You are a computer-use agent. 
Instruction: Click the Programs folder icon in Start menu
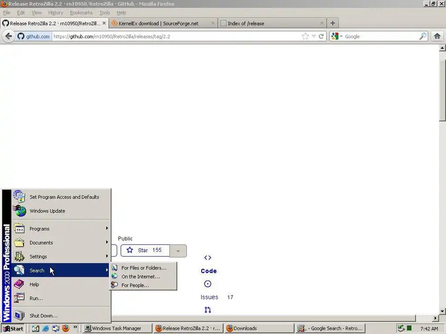[19, 229]
